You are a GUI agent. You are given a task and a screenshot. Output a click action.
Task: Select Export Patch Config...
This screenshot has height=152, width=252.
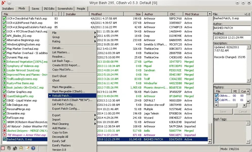click(72, 109)
